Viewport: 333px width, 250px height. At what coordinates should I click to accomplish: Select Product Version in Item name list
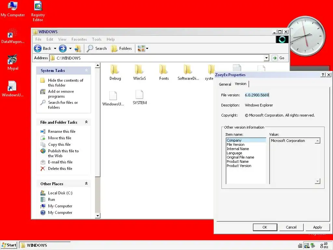(246, 166)
